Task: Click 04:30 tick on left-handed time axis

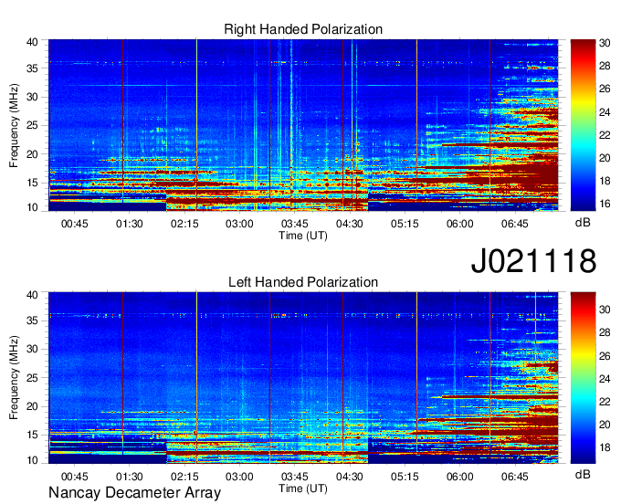Action: pos(350,477)
